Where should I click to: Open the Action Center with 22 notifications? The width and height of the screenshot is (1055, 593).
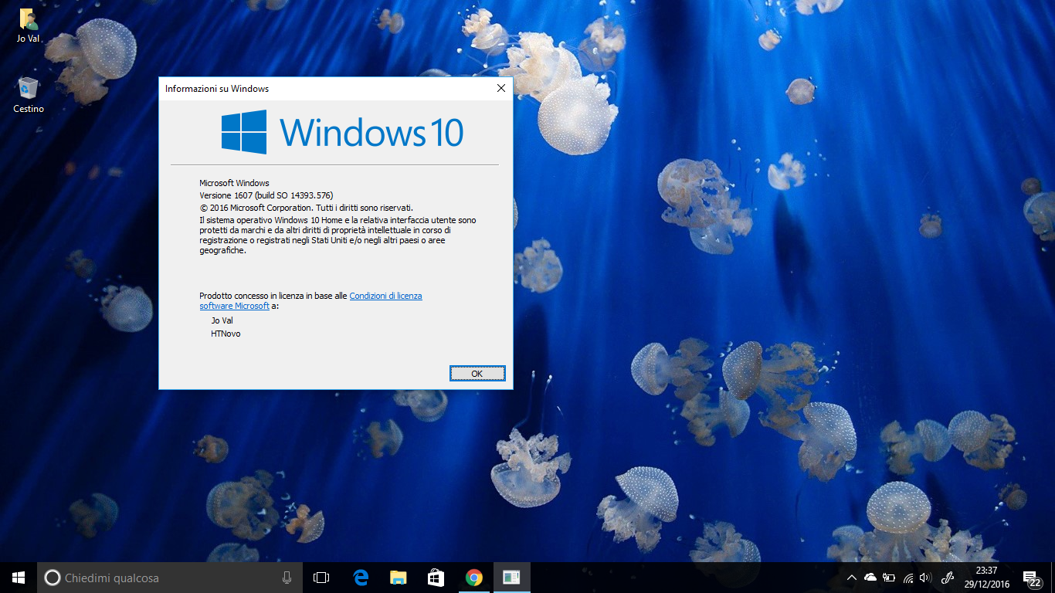click(1033, 578)
